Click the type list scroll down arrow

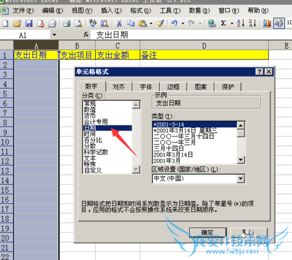click(x=241, y=160)
